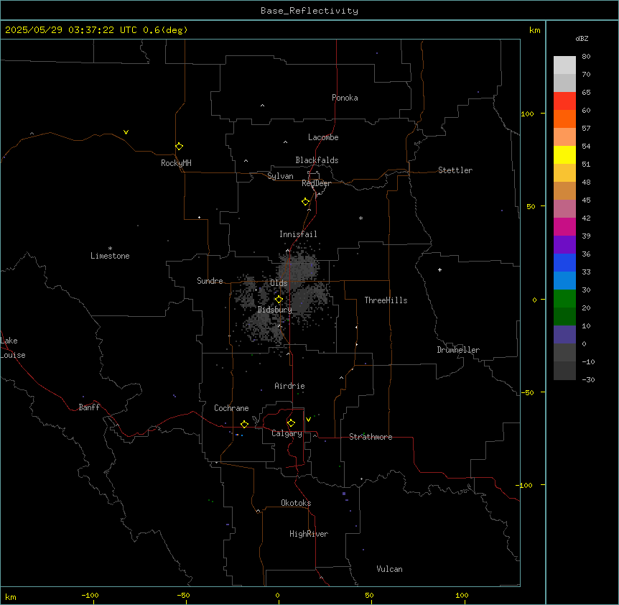Click the Vulcan town label

390,569
